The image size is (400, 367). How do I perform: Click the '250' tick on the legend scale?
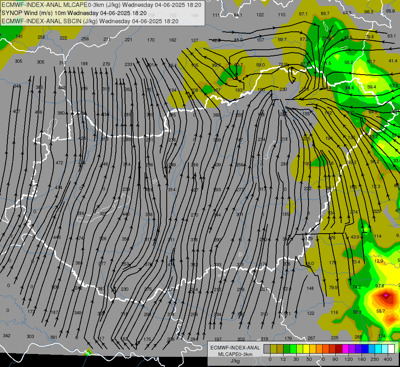coord(375,359)
